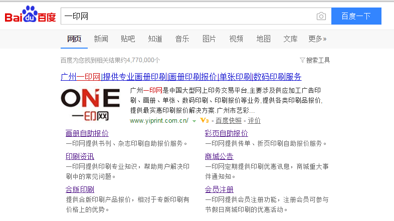Image resolution: width=394 pixels, height=221 pixels.
Task: Switch to the 贴吧 tab
Action: 128,39
